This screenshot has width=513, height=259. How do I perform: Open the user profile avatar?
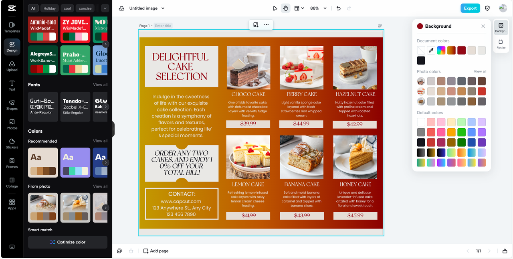point(503,8)
